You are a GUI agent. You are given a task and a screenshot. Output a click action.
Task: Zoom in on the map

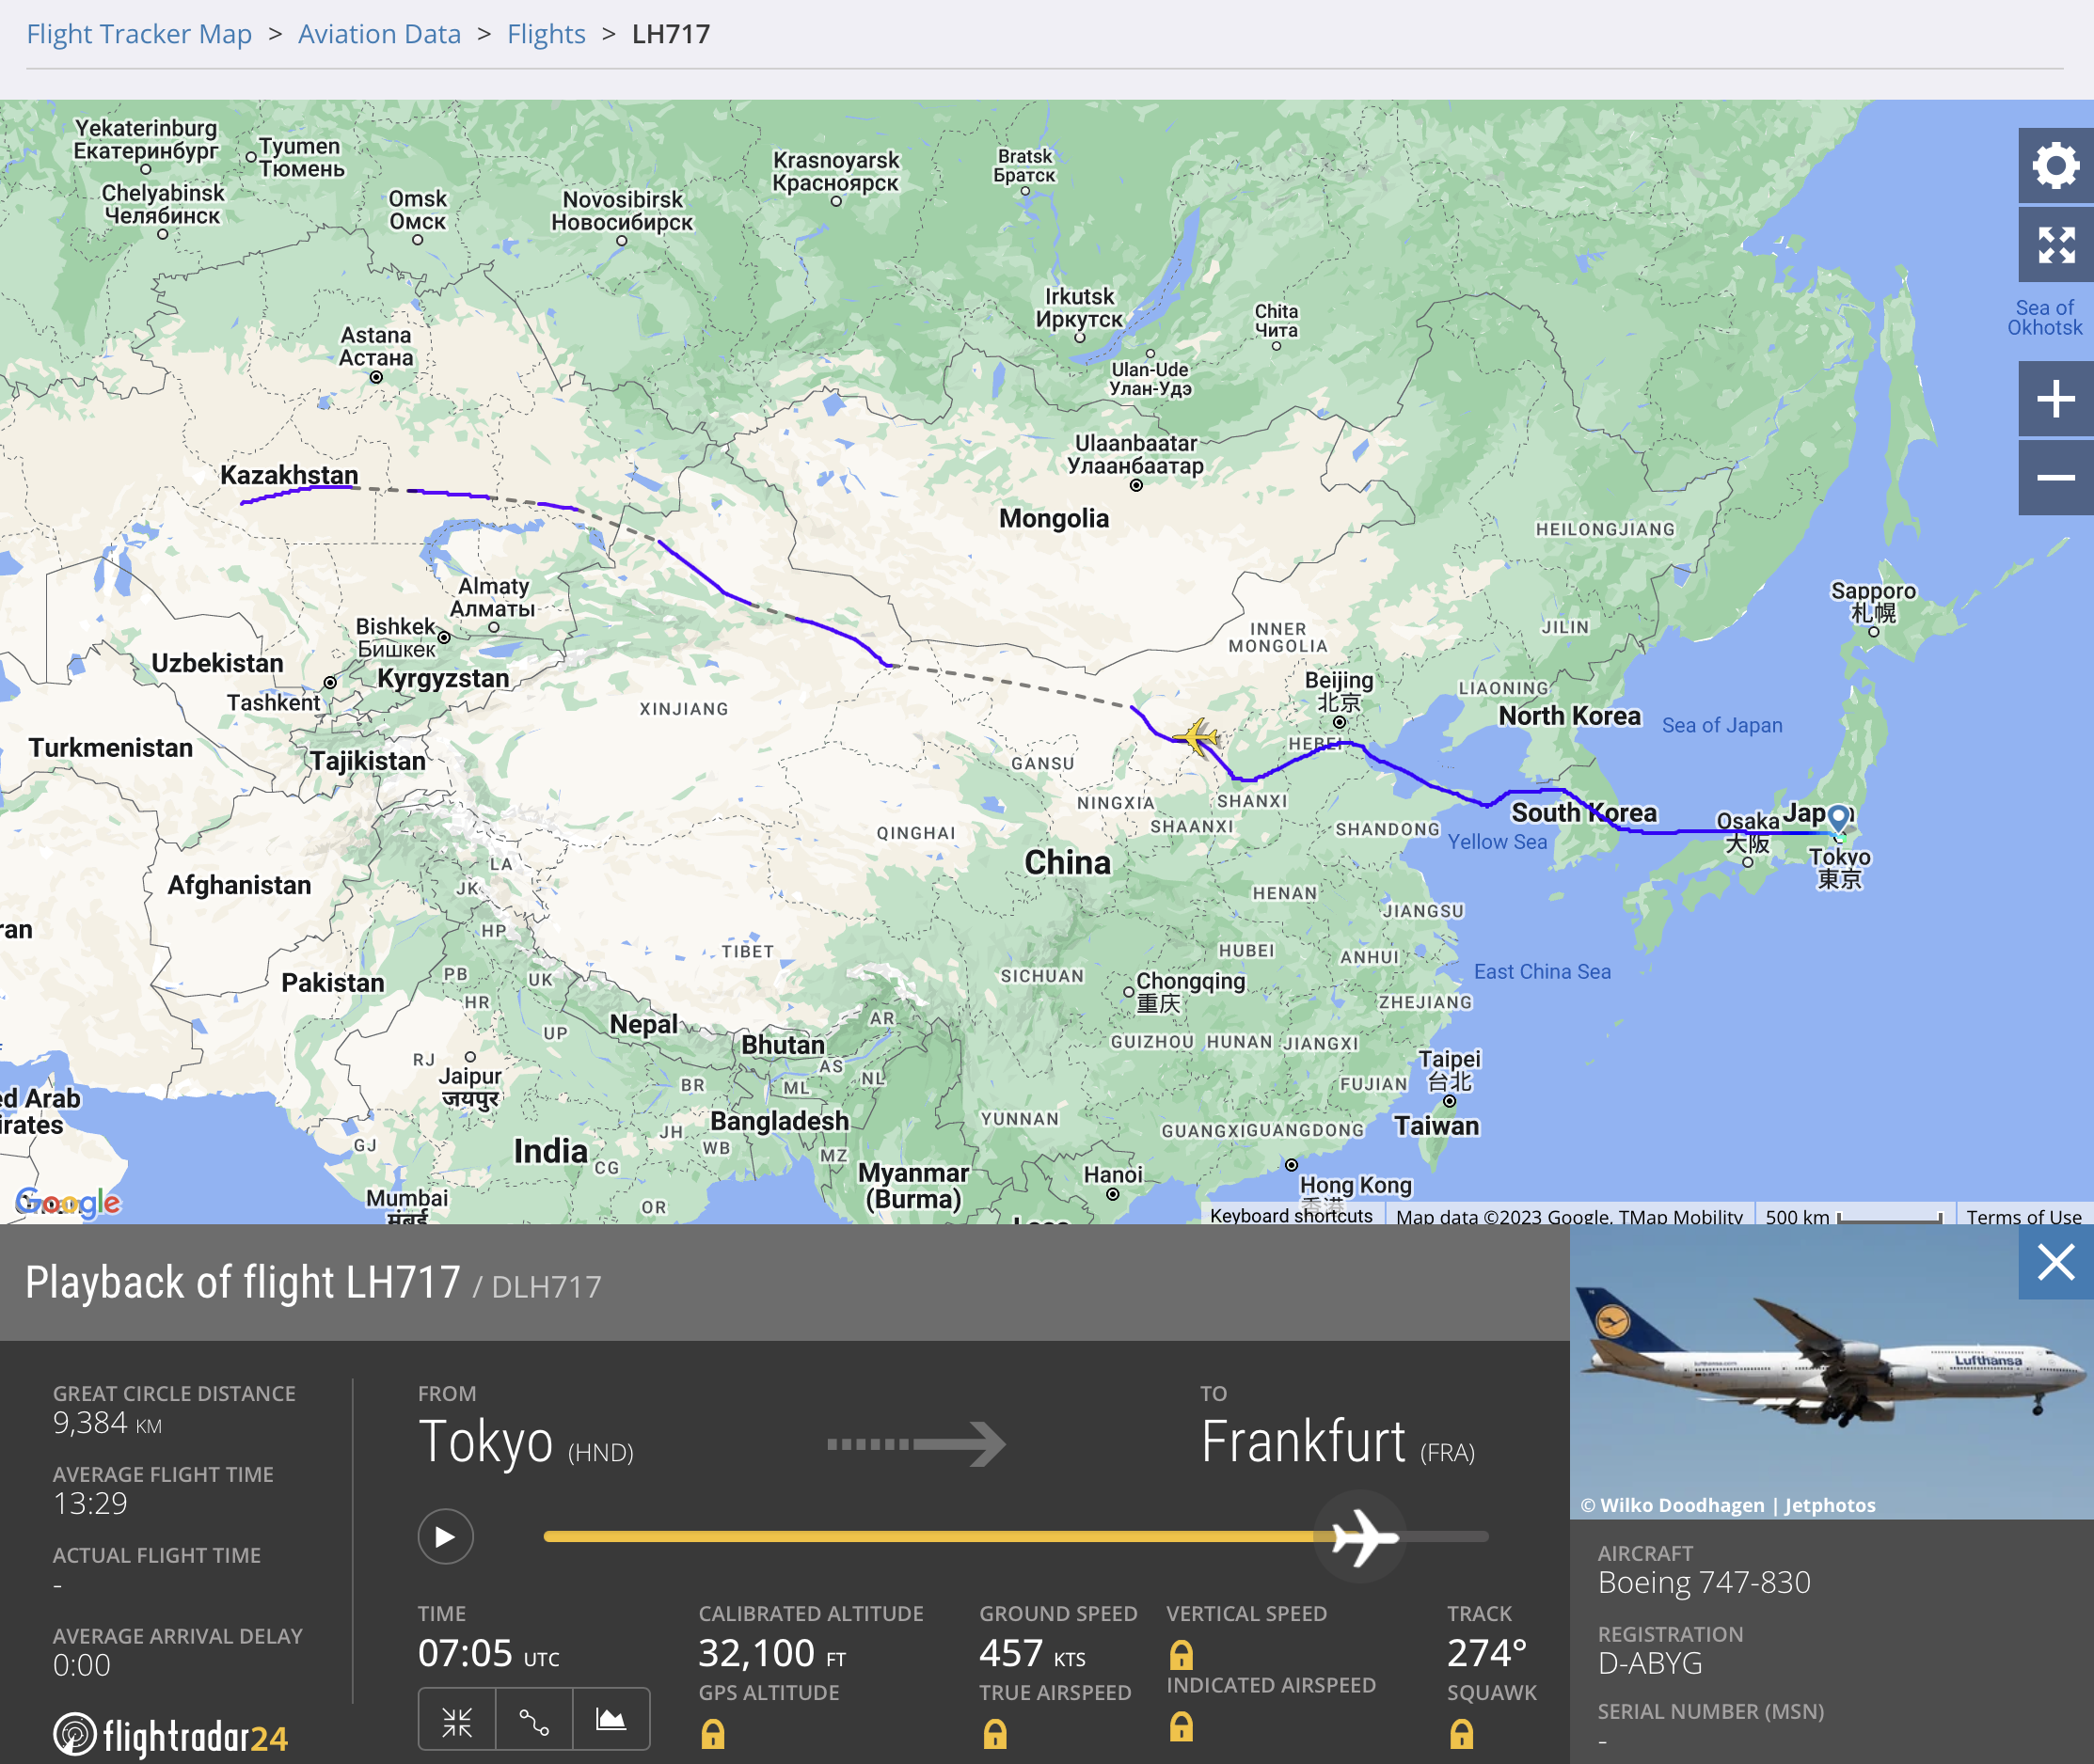pos(2055,399)
